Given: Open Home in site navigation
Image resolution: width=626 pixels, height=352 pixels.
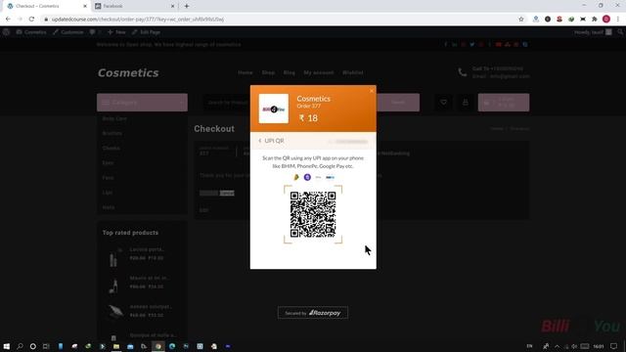Looking at the screenshot, I should tap(246, 72).
